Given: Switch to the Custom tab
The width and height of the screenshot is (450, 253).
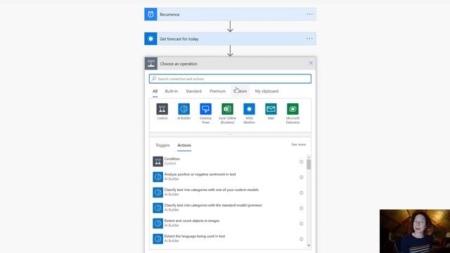Looking at the screenshot, I should [x=240, y=91].
